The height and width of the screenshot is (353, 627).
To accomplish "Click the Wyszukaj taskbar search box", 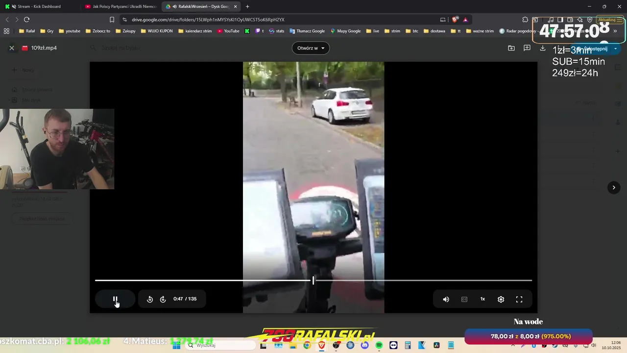I will point(220,345).
